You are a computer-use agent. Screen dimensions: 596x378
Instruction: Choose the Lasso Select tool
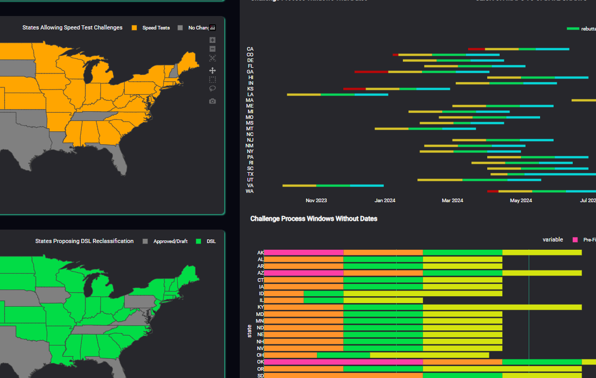[x=212, y=88]
